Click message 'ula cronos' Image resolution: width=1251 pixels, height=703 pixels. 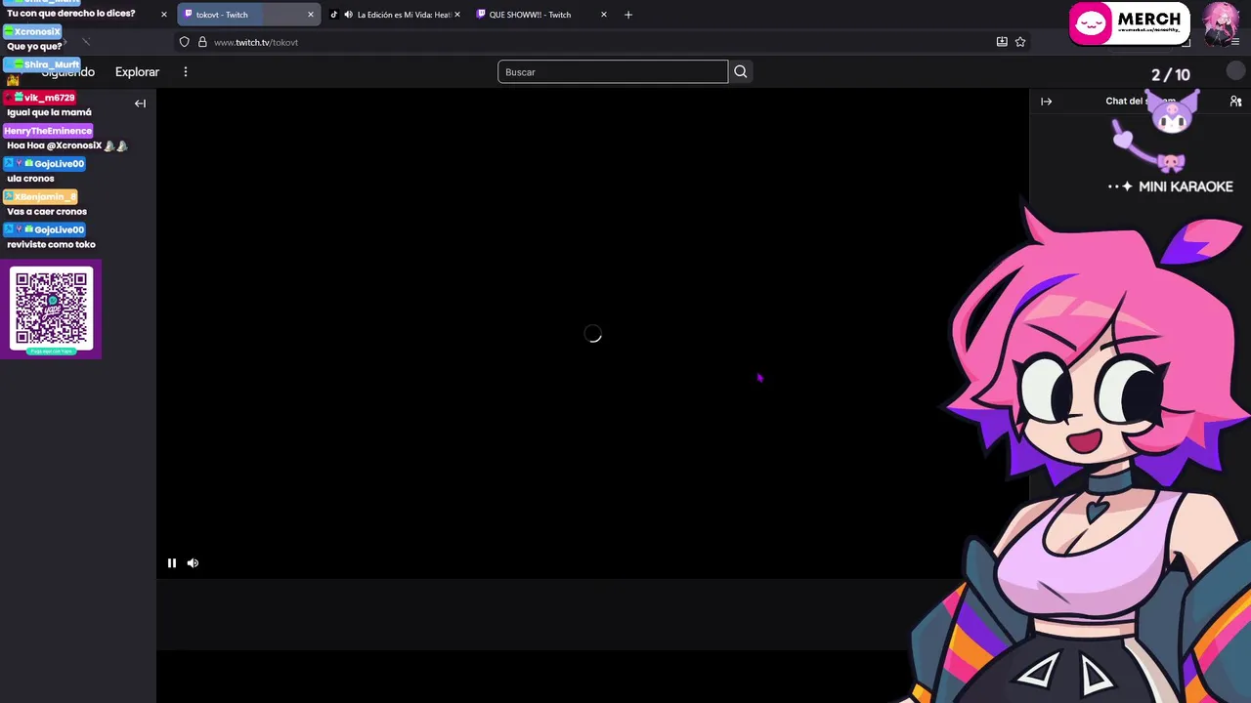point(30,179)
